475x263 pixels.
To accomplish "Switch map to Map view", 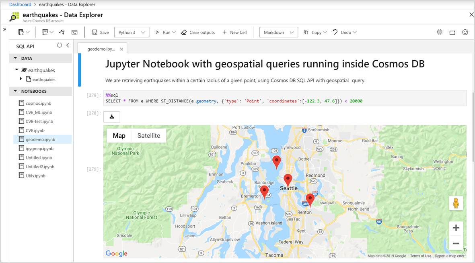I will click(119, 136).
